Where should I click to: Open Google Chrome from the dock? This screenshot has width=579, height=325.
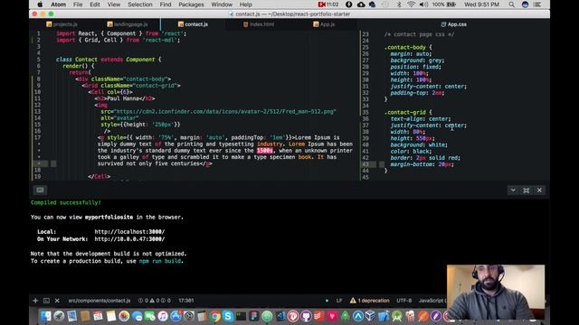[215, 316]
